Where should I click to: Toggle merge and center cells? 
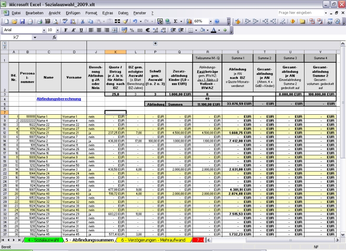point(115,30)
